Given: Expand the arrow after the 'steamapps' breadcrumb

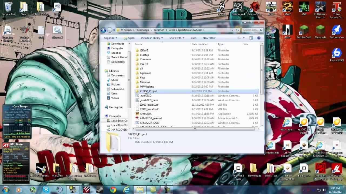Looking at the screenshot, I should click(x=151, y=30).
